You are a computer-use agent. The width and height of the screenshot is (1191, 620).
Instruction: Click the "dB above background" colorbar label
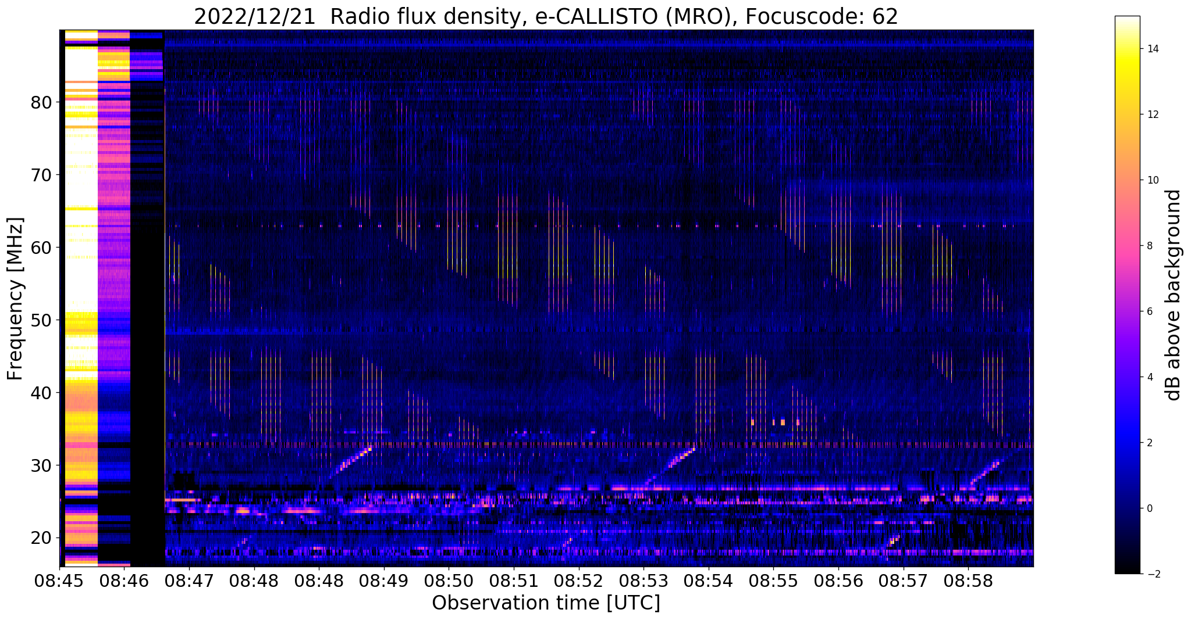pos(1174,295)
